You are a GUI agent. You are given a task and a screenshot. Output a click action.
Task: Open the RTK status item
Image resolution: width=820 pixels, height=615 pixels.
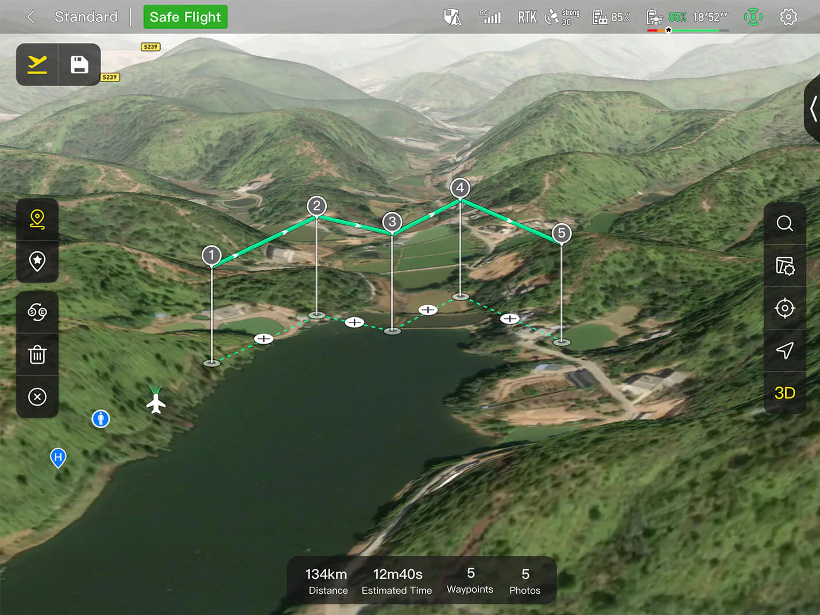click(x=527, y=17)
